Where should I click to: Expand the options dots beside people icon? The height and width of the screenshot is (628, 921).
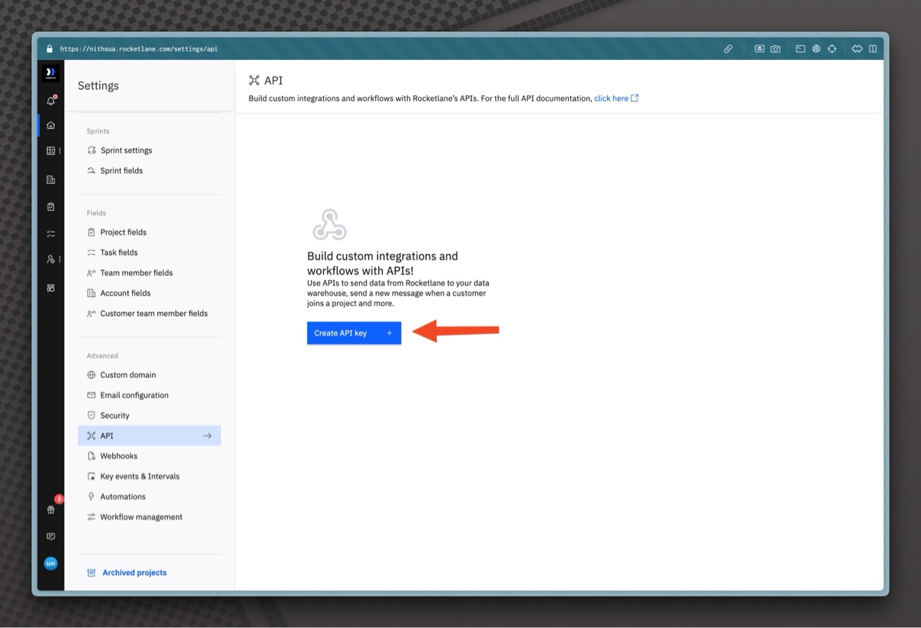coord(60,259)
